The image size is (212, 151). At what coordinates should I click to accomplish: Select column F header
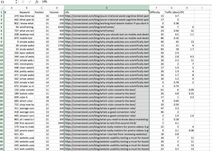[x=157, y=8]
